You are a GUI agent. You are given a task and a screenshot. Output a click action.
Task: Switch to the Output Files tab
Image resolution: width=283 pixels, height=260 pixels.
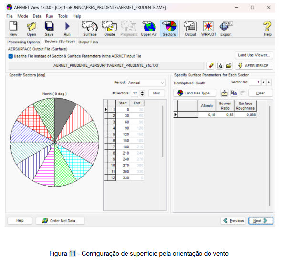coord(88,42)
